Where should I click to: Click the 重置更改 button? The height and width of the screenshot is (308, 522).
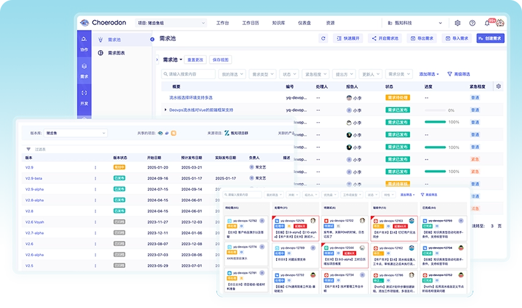(195, 60)
